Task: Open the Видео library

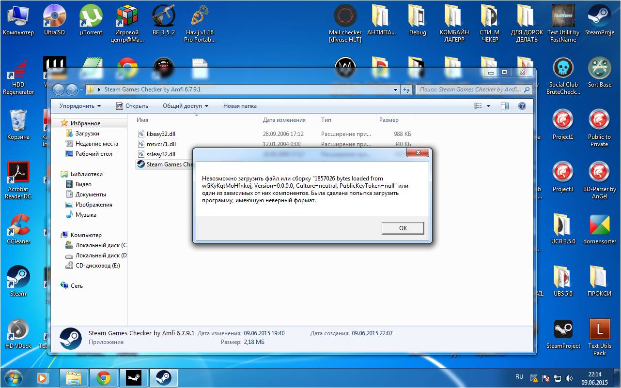Action: 83,184
